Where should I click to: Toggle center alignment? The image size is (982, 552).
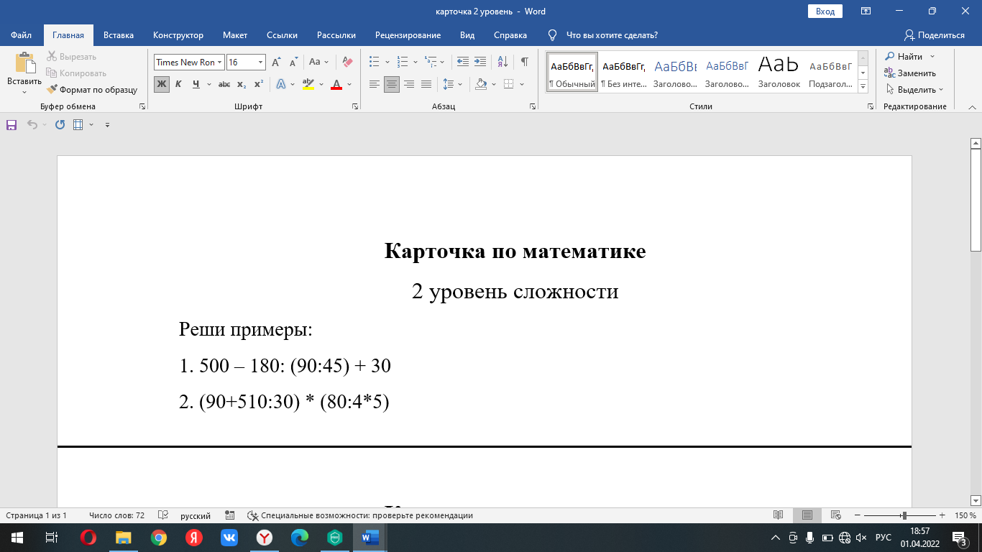tap(391, 84)
